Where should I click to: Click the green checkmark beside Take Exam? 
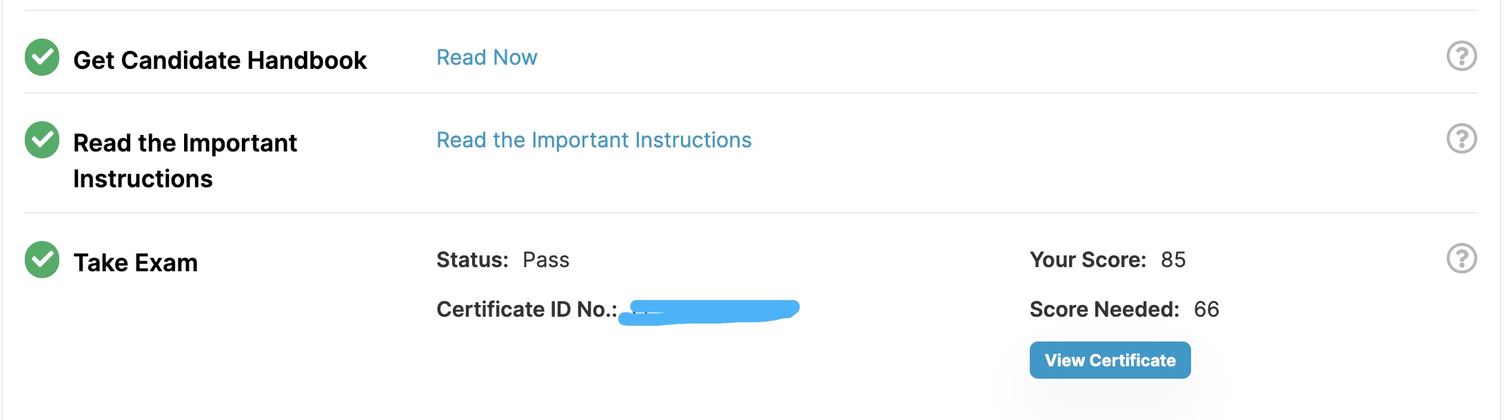[x=42, y=260]
